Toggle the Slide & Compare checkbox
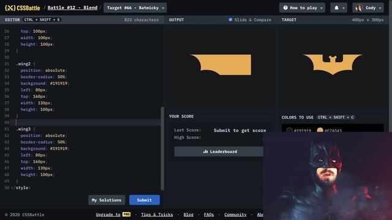Viewport: 392px width, 220px height. click(x=230, y=20)
